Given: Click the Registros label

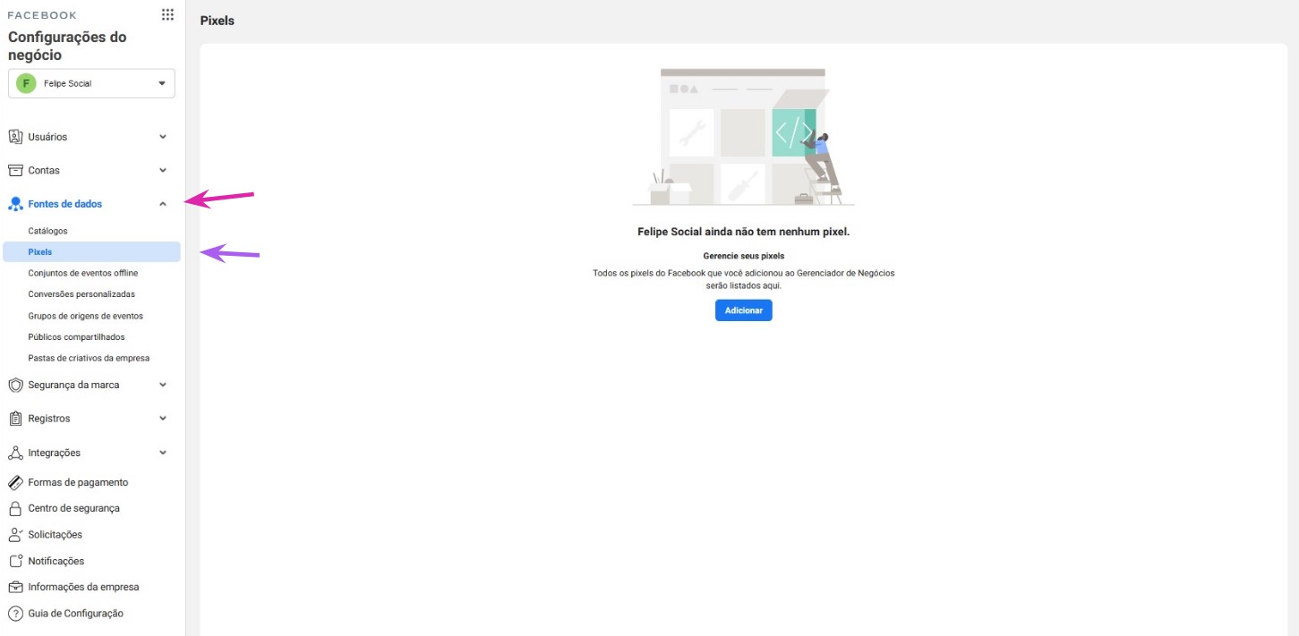Looking at the screenshot, I should pyautogui.click(x=49, y=419).
